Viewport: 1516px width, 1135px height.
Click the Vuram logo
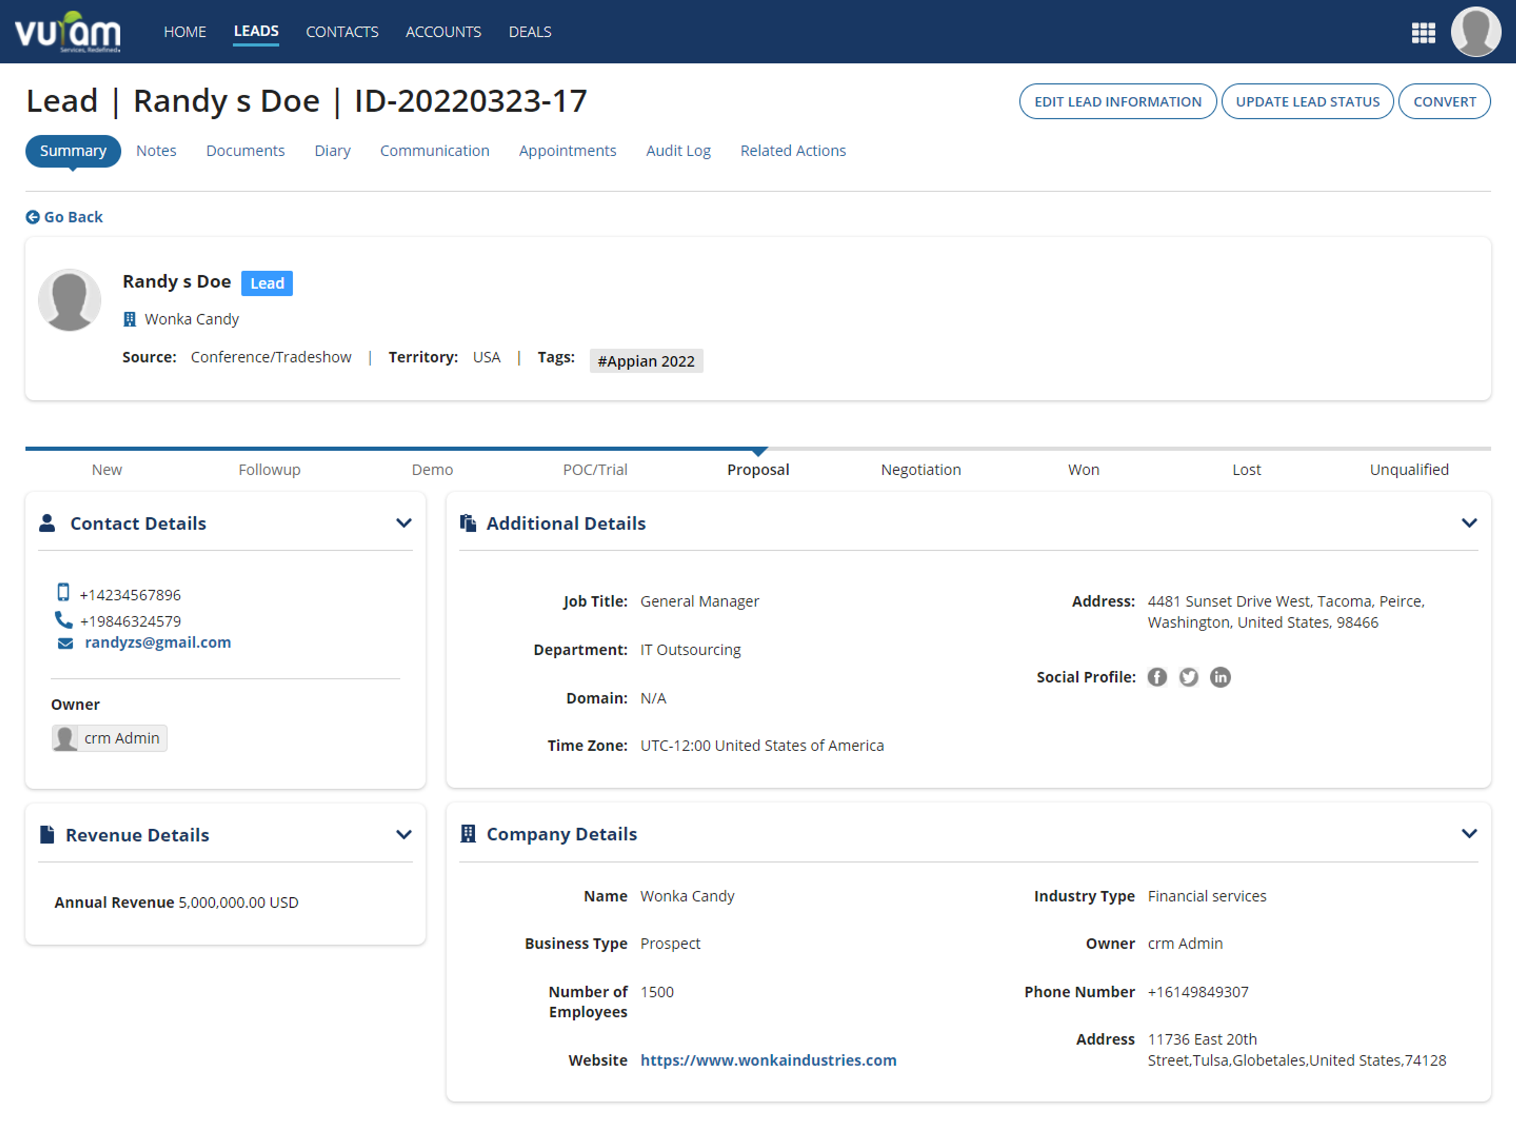click(x=68, y=32)
